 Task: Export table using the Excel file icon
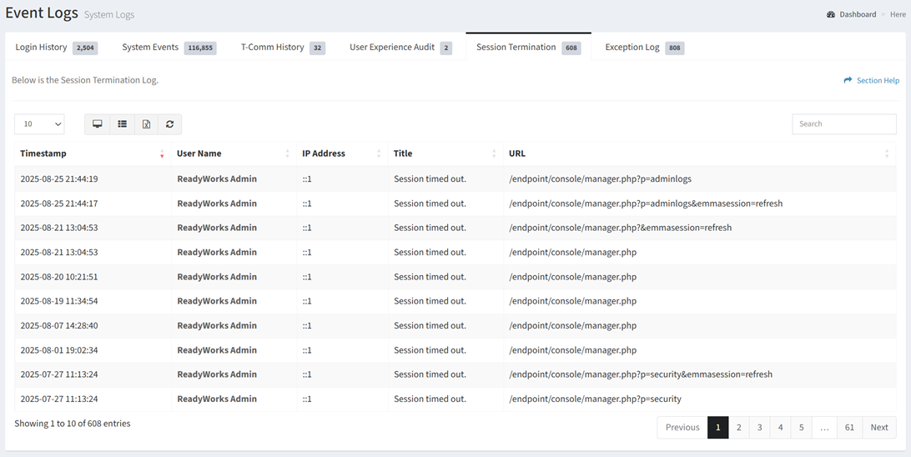point(147,124)
